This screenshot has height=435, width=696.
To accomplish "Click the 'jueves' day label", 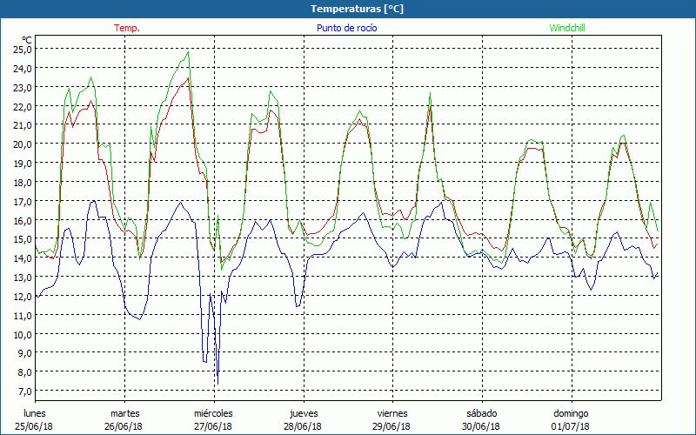I will click(x=304, y=413).
